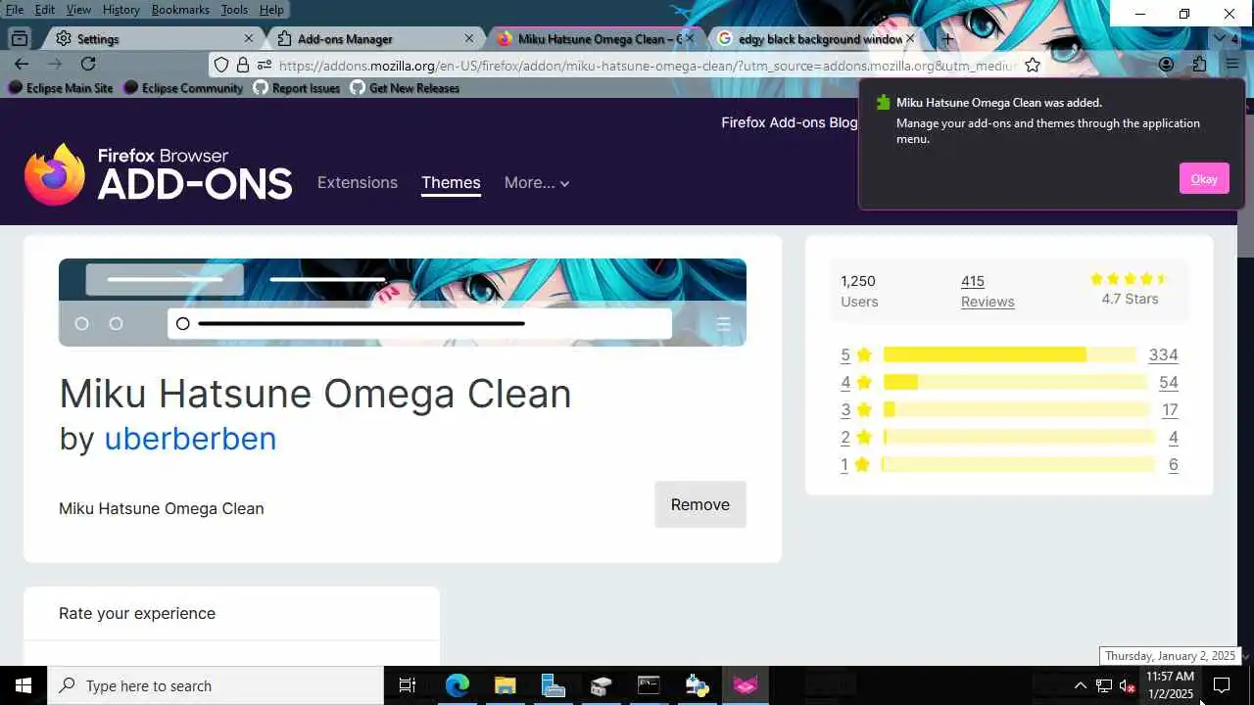Open the Bookmarks menu
Screen dimensions: 1254x705
(180, 9)
